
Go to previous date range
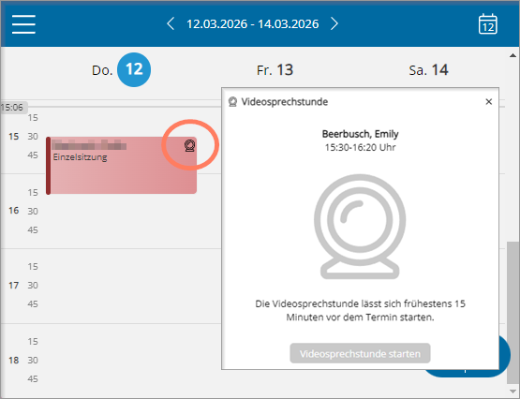[171, 23]
